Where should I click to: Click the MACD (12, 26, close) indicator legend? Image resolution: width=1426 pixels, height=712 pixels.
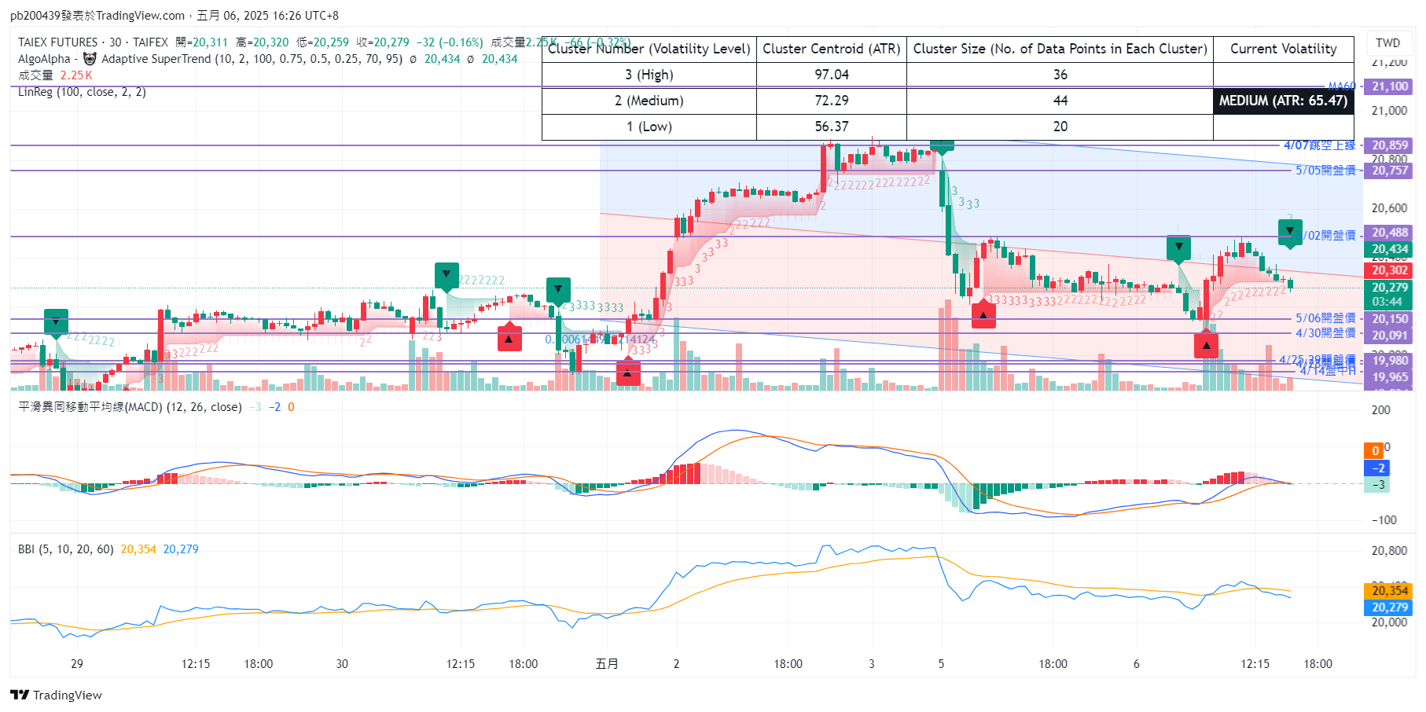tap(130, 407)
